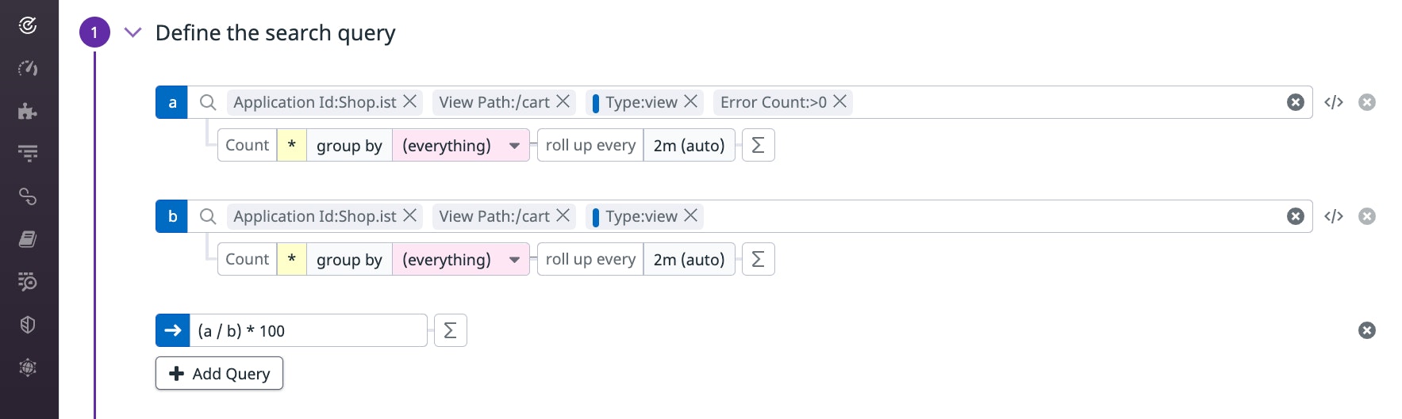The image size is (1402, 419).
Task: Change the 2m (auto) rollup for query a
Action: [689, 146]
